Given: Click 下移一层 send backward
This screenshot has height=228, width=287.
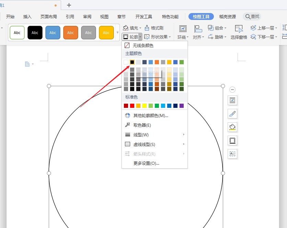Looking at the screenshot, I should tap(262, 37).
